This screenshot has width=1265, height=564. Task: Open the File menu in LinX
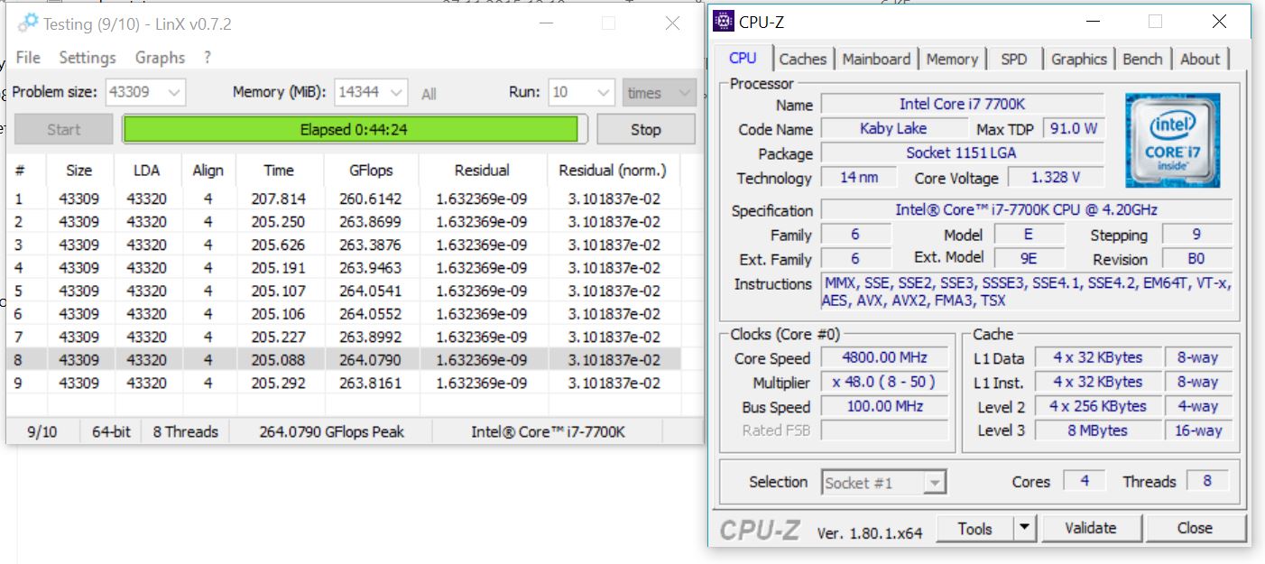pyautogui.click(x=28, y=57)
